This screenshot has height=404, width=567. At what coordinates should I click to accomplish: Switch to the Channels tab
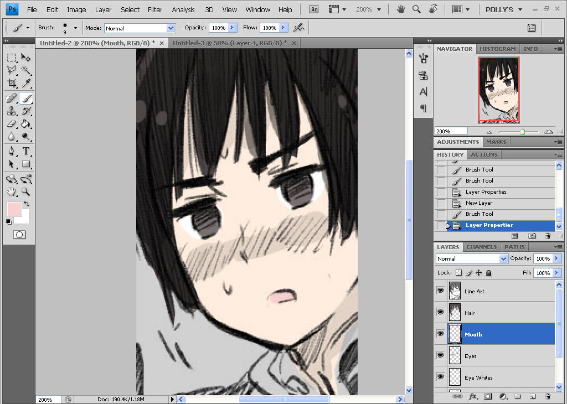tap(481, 247)
